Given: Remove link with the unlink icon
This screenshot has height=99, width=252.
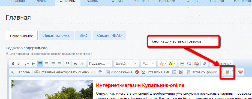Looking at the screenshot, I should [x=93, y=72].
